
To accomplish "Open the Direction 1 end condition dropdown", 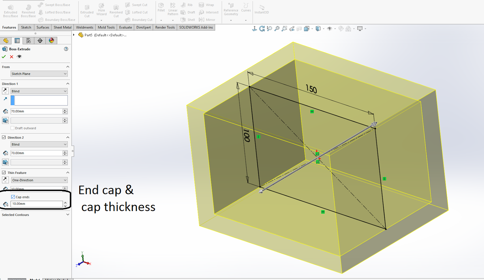I will 39,91.
